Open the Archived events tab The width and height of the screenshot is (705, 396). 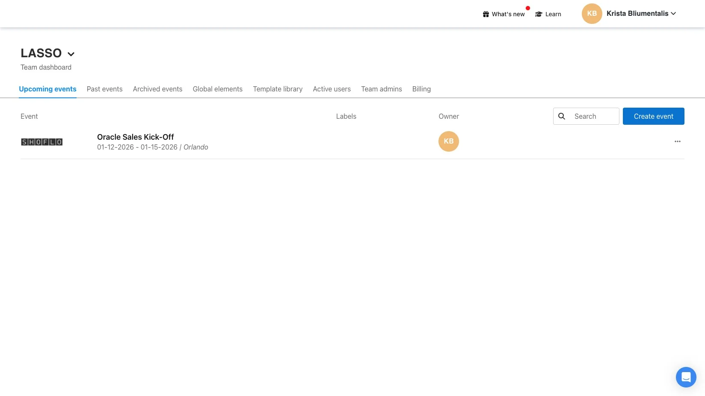[157, 89]
